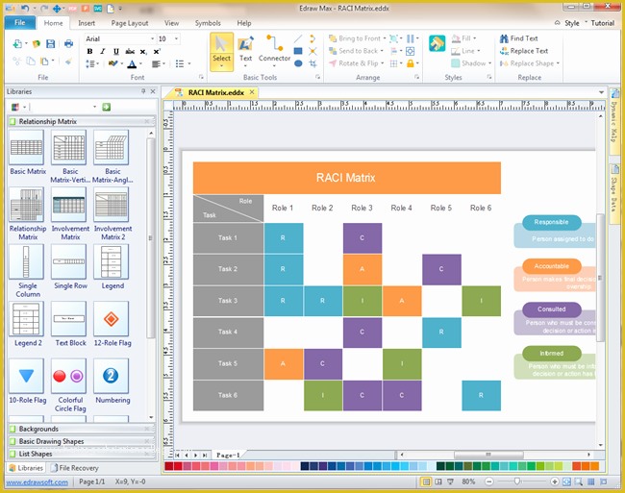Click the Format Painter brush icon
This screenshot has width=625, height=493.
(x=68, y=62)
